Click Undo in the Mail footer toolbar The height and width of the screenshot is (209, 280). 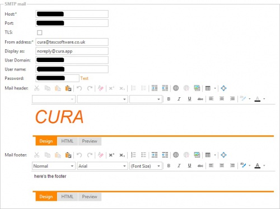point(80,155)
